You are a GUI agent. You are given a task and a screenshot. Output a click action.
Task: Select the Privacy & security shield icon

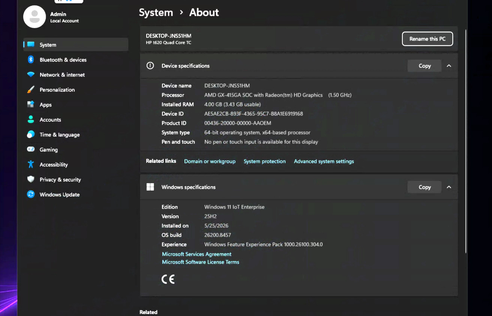(x=31, y=179)
